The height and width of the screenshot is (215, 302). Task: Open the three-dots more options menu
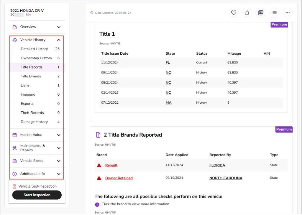tap(288, 13)
